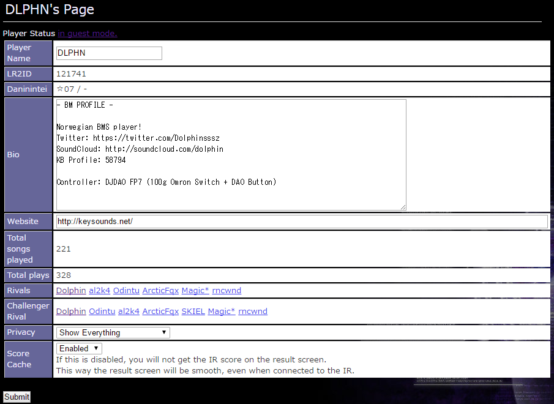Open Dolphin in the Rivals row
This screenshot has width=554, height=404.
71,291
